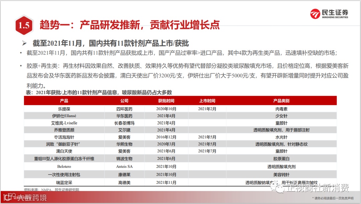Image resolution: width=361 pixels, height=204 pixels.
Task: Click the 肉毒素 category cell
Action: click(x=281, y=109)
